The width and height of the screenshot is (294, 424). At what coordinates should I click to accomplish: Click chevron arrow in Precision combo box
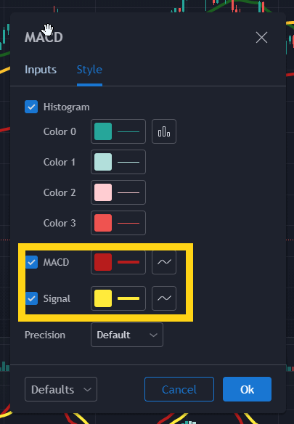pos(153,335)
